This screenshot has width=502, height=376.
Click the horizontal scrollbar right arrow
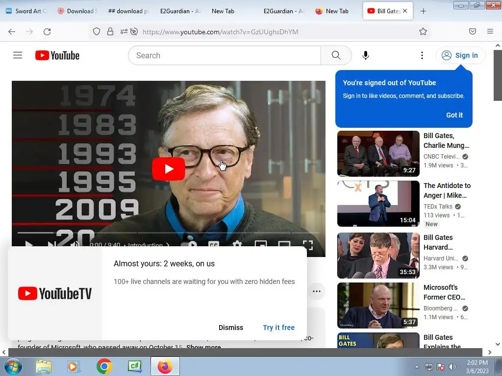pos(490,352)
